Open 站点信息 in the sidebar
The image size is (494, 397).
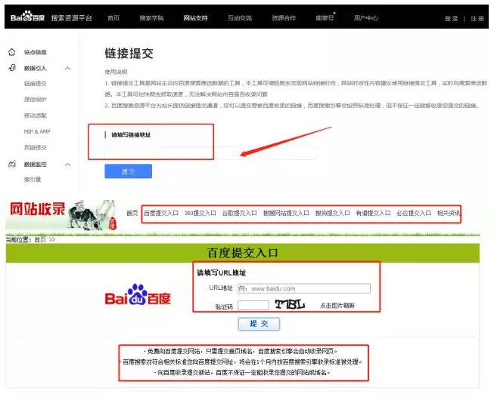[x=36, y=52]
